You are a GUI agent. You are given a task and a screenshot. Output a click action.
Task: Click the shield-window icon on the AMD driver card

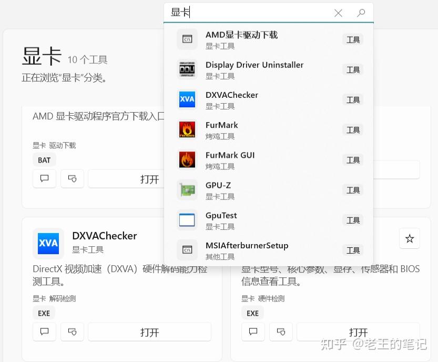click(x=73, y=178)
